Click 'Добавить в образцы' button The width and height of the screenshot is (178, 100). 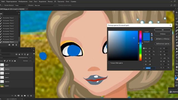coord(162,39)
